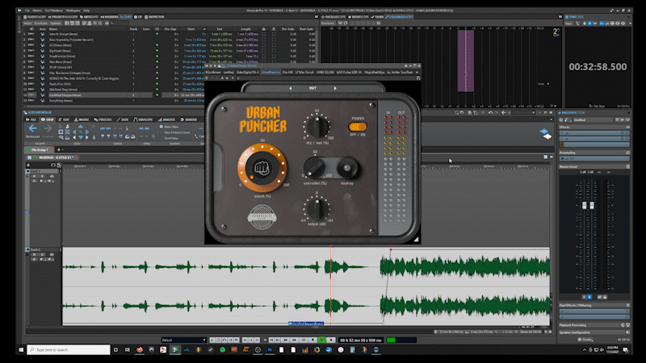Open the Render ribbon tab
This screenshot has height=363, width=646.
(189, 119)
